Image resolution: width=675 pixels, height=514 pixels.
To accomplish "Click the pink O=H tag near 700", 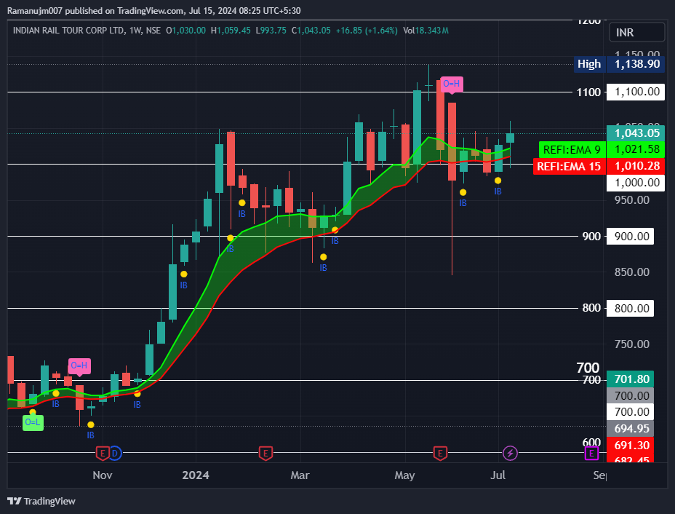I will point(79,366).
